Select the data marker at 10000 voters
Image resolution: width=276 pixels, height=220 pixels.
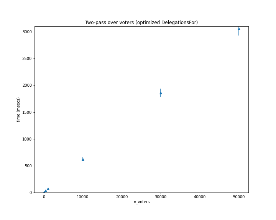click(x=83, y=159)
